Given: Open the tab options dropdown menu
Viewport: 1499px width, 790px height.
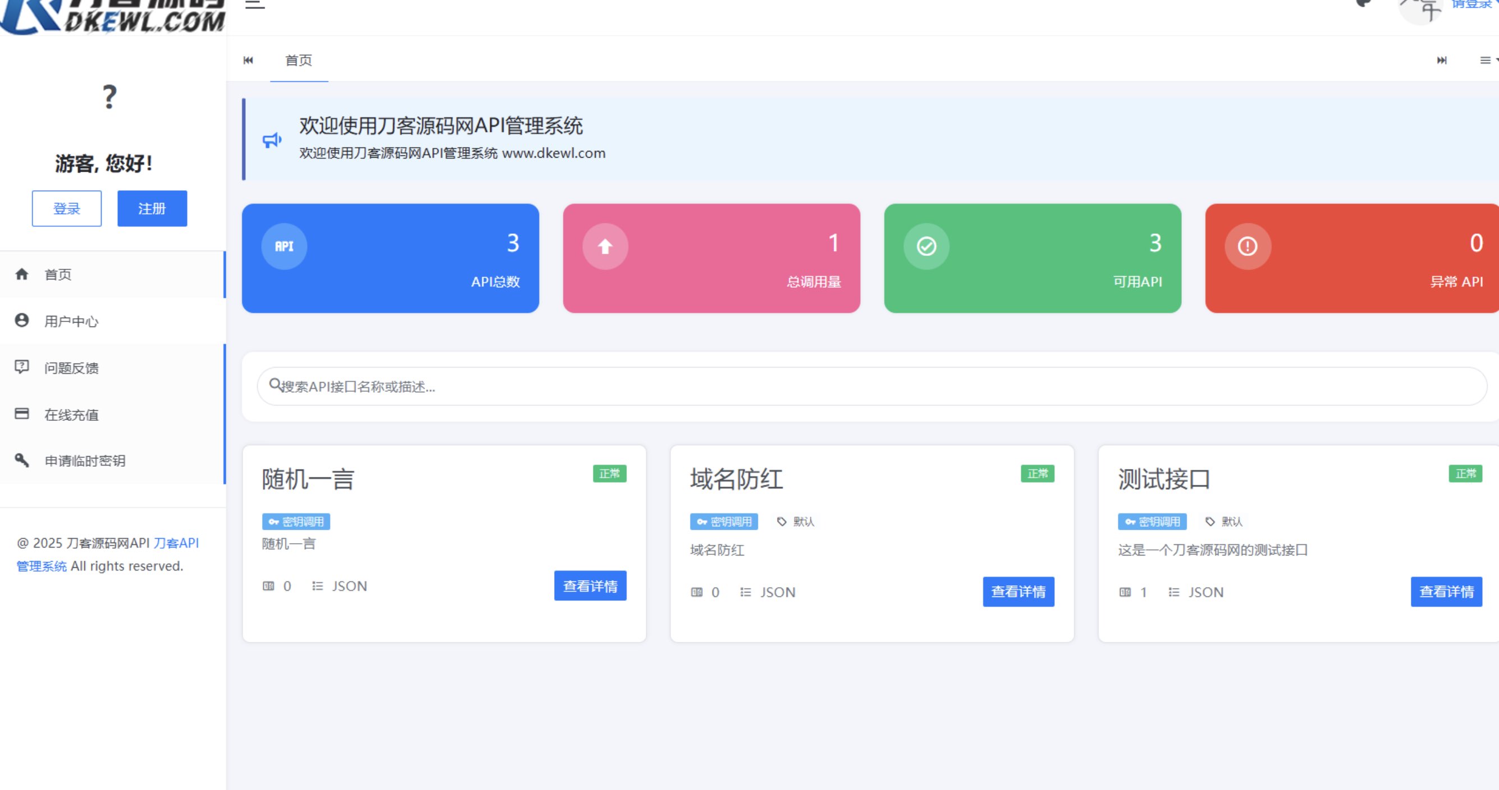Looking at the screenshot, I should (1487, 60).
